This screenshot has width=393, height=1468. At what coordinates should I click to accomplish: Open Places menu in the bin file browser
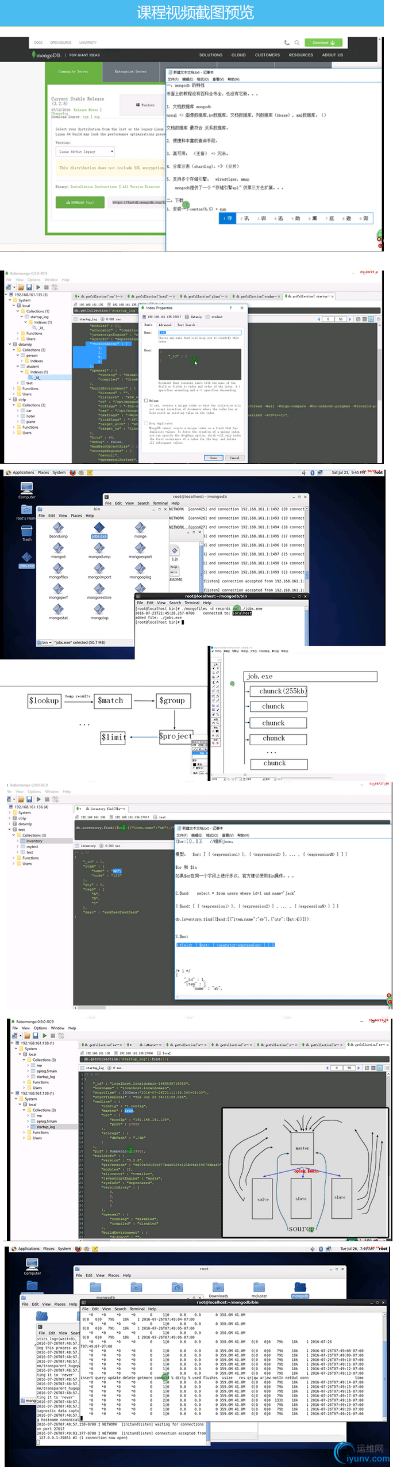(76, 516)
